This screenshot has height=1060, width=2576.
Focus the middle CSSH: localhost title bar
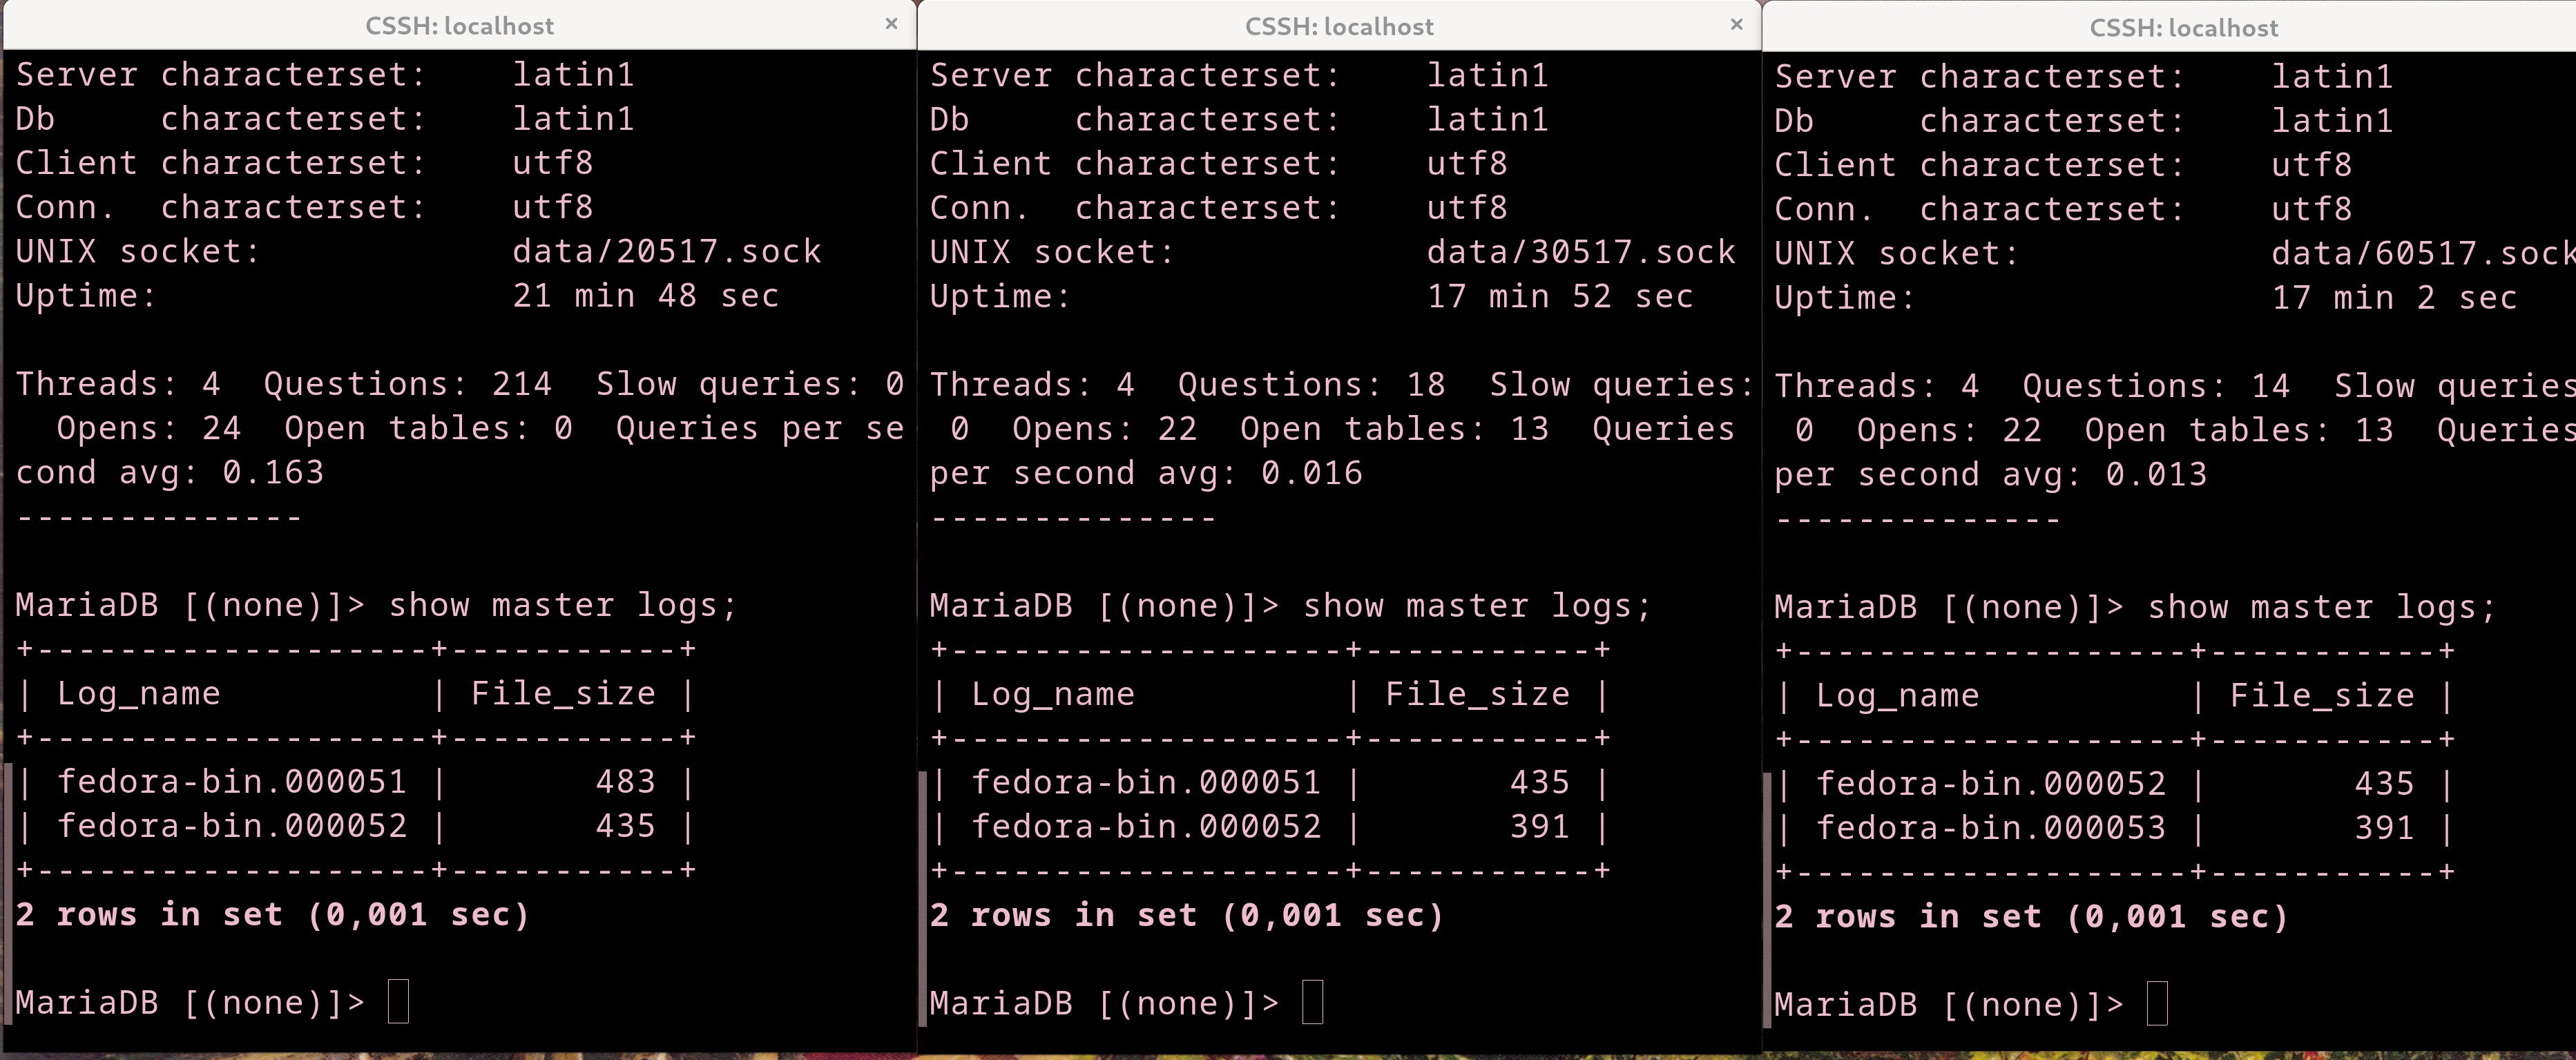[1338, 27]
